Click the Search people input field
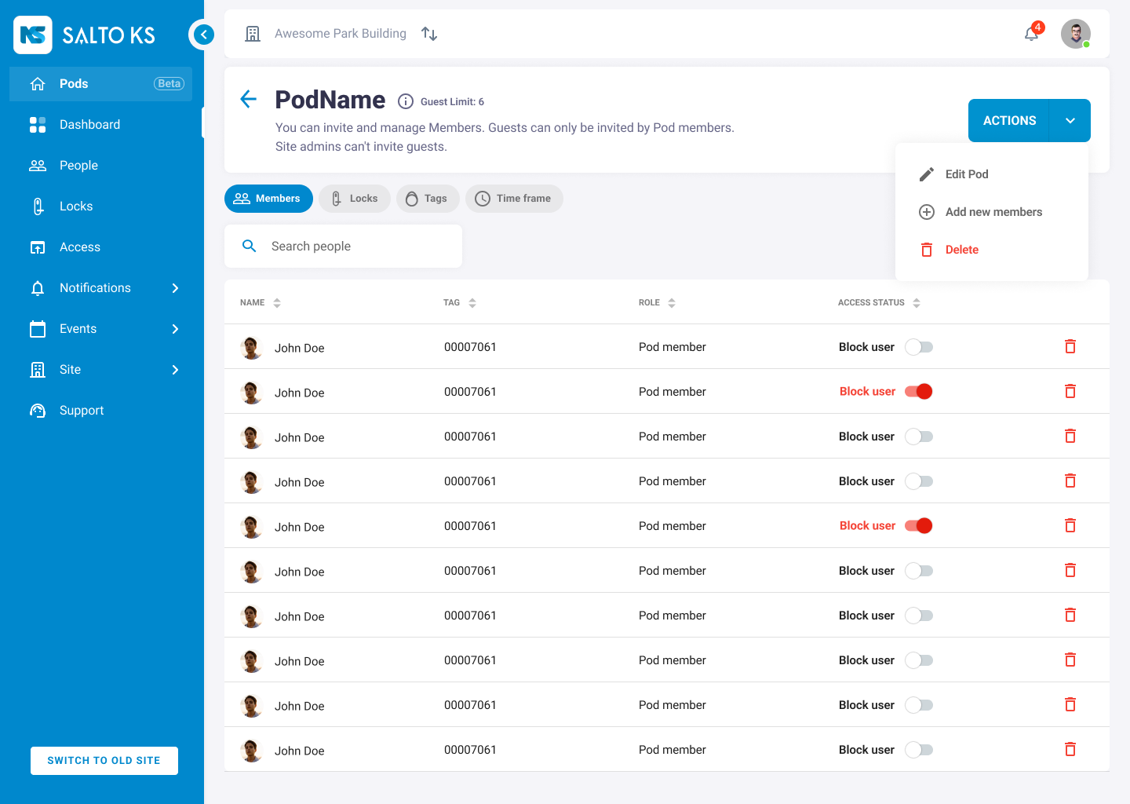The width and height of the screenshot is (1130, 804). click(358, 247)
